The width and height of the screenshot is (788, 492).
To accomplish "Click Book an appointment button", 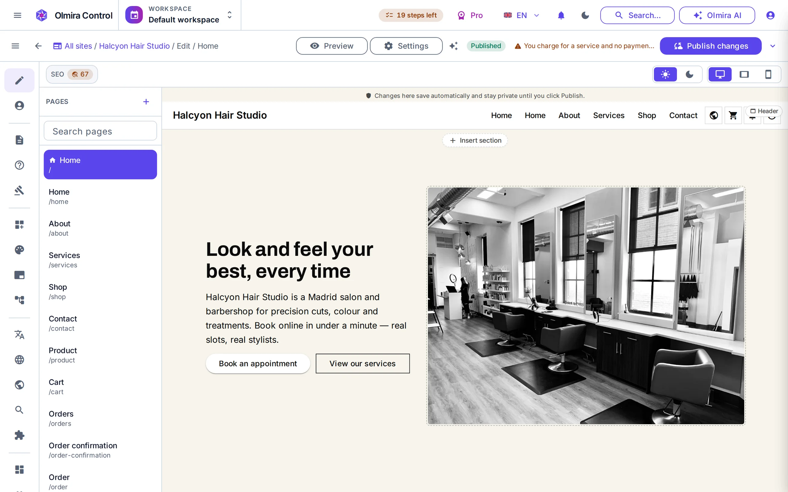I will [258, 363].
